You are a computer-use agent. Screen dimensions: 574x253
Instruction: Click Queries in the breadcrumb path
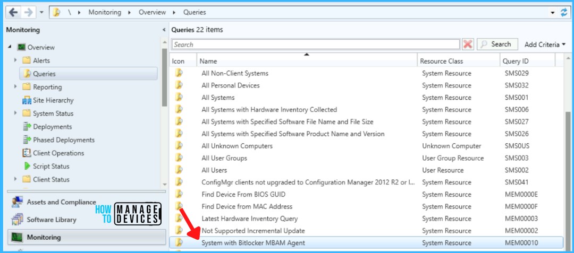(x=195, y=12)
